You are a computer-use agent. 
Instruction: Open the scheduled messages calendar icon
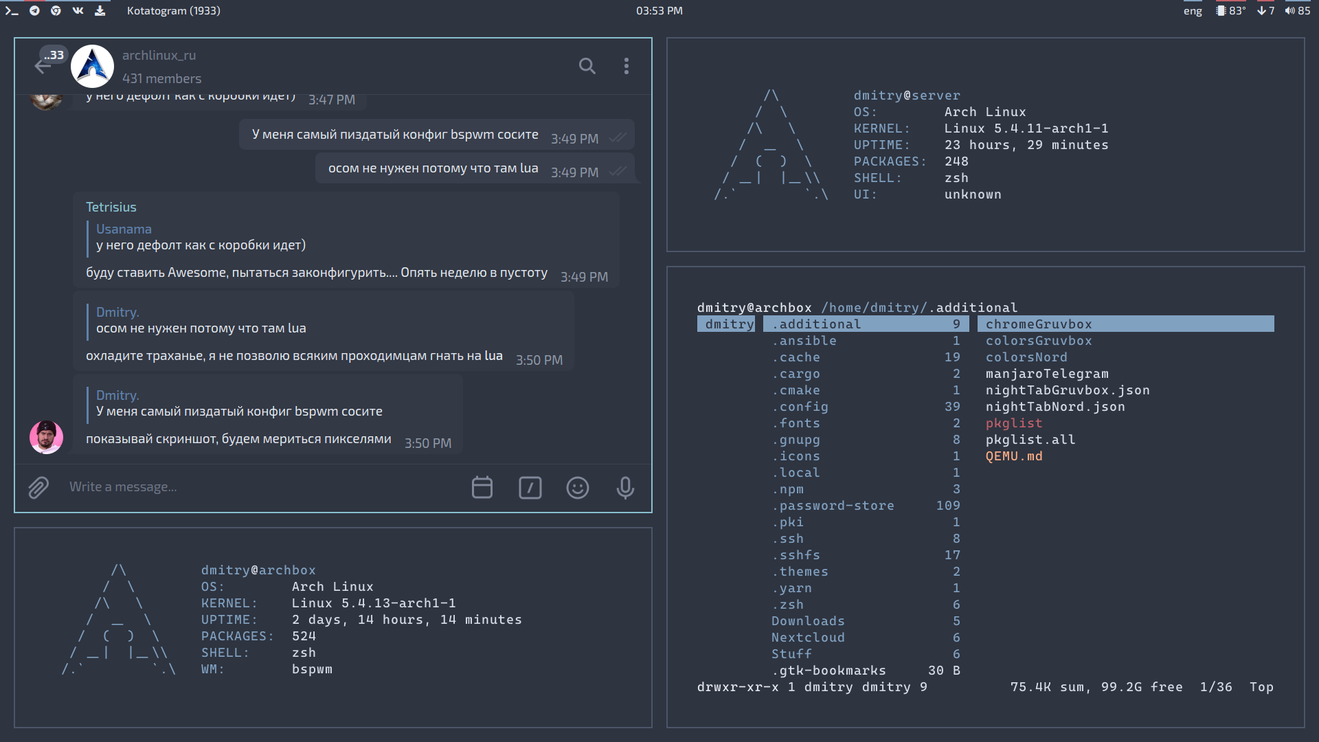click(x=482, y=488)
